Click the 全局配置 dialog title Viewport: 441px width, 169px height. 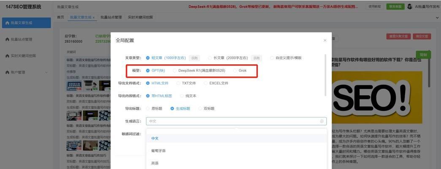[125, 41]
